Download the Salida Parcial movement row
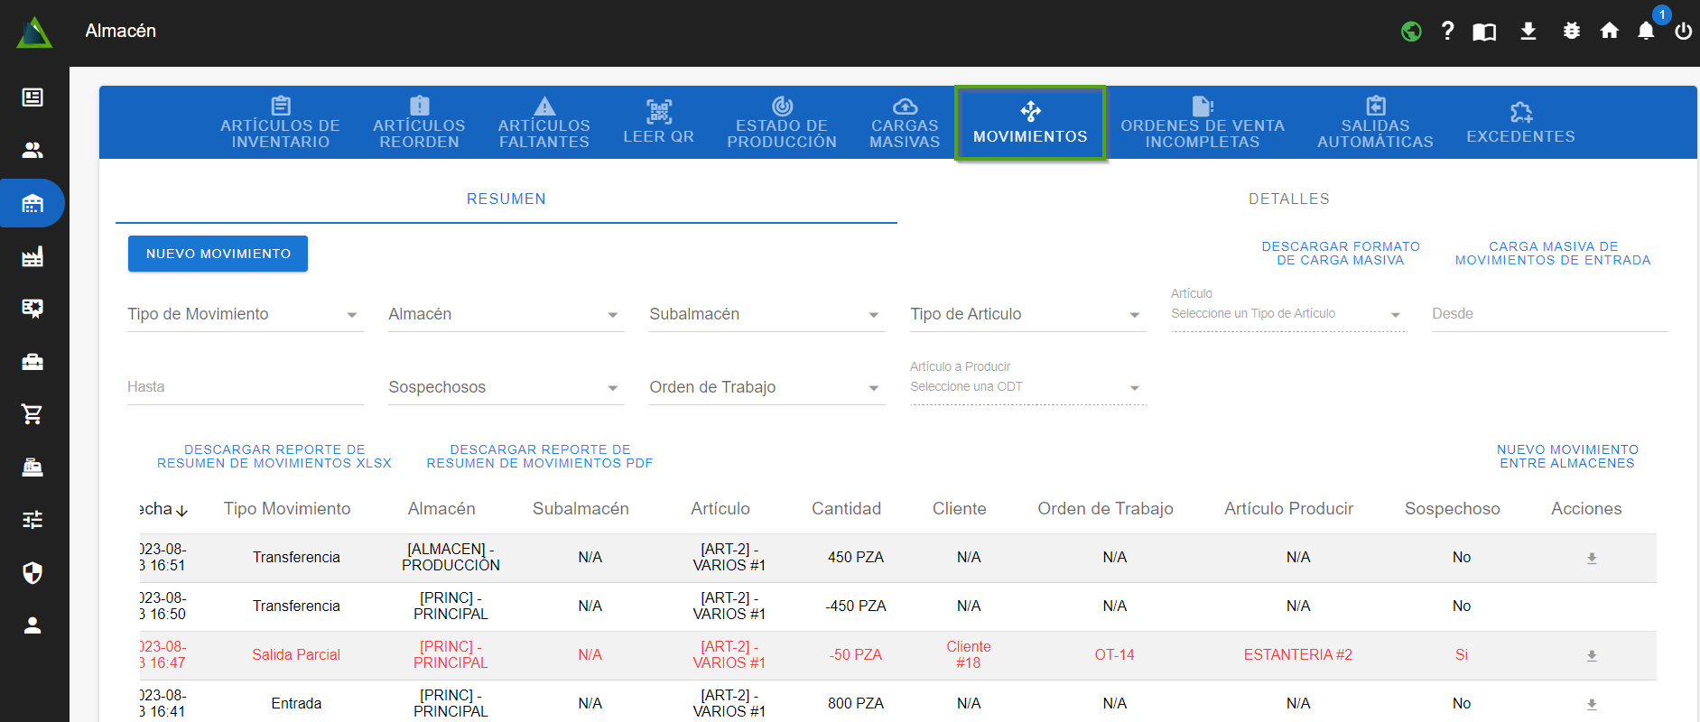 1591,656
